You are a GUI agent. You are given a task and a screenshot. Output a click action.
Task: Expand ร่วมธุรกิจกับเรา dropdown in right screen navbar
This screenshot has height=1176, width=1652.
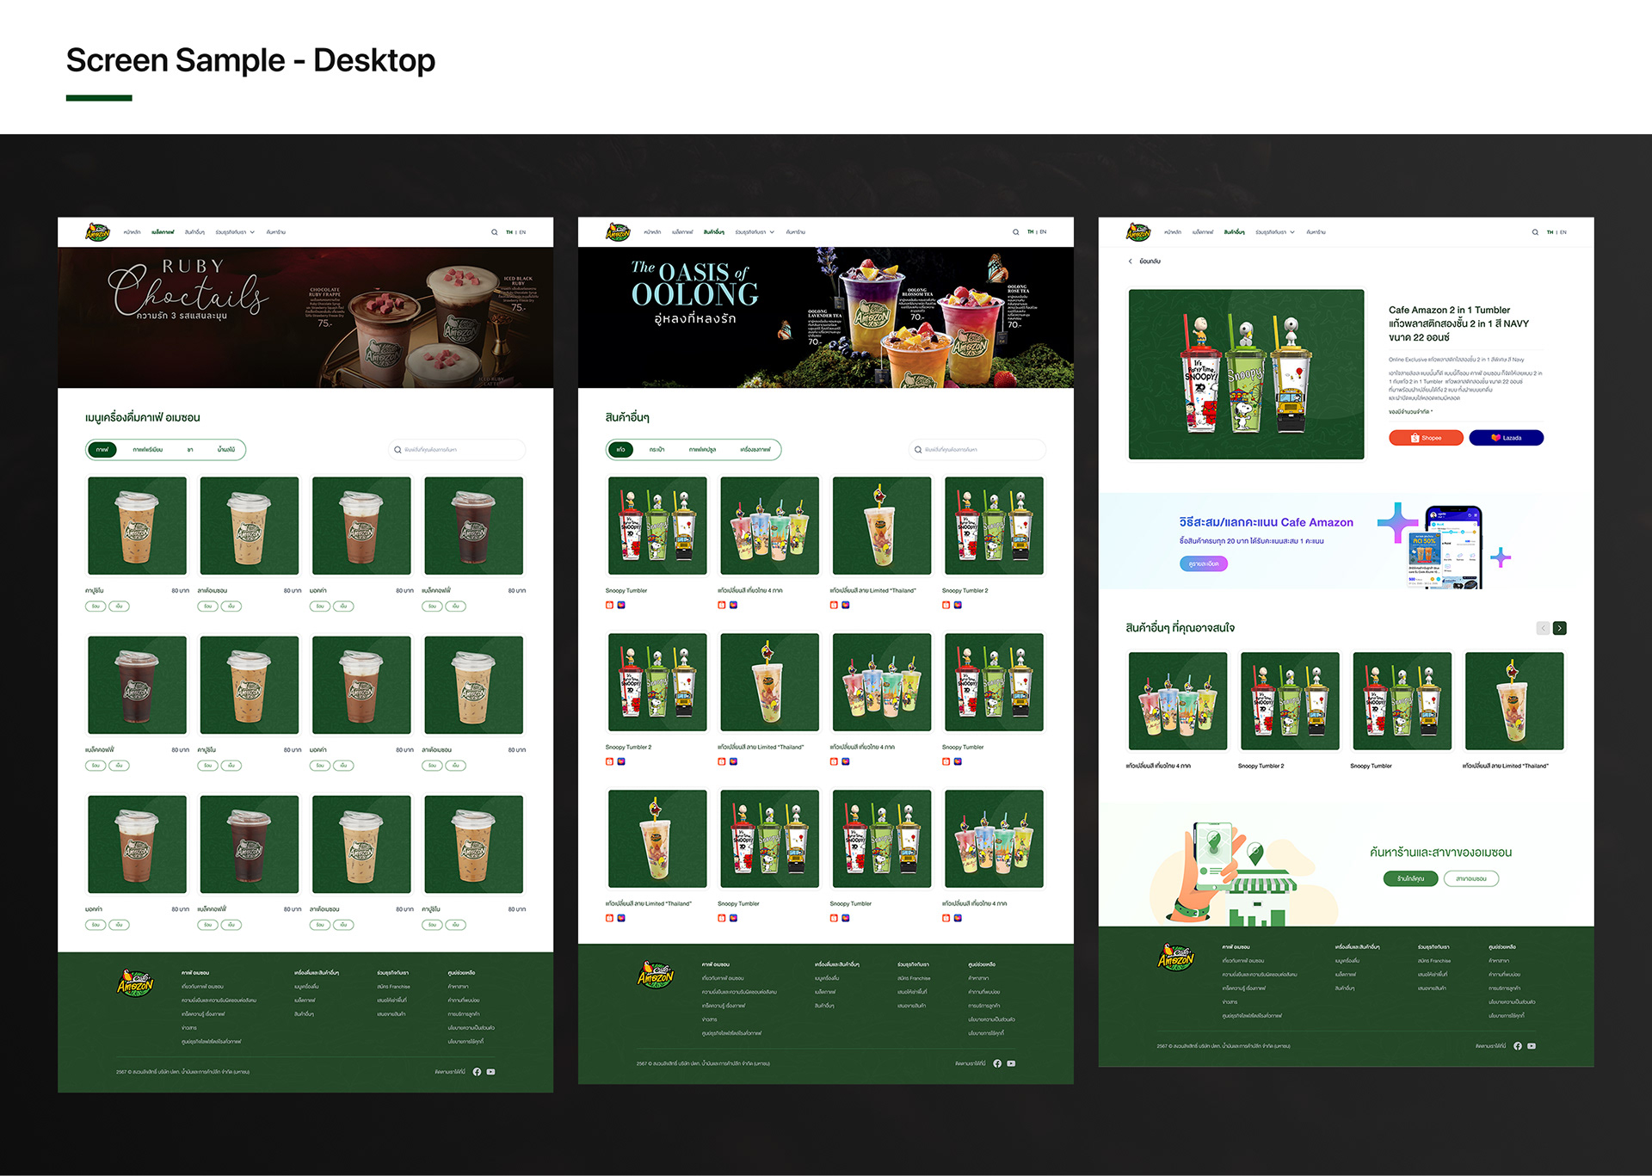(1274, 232)
